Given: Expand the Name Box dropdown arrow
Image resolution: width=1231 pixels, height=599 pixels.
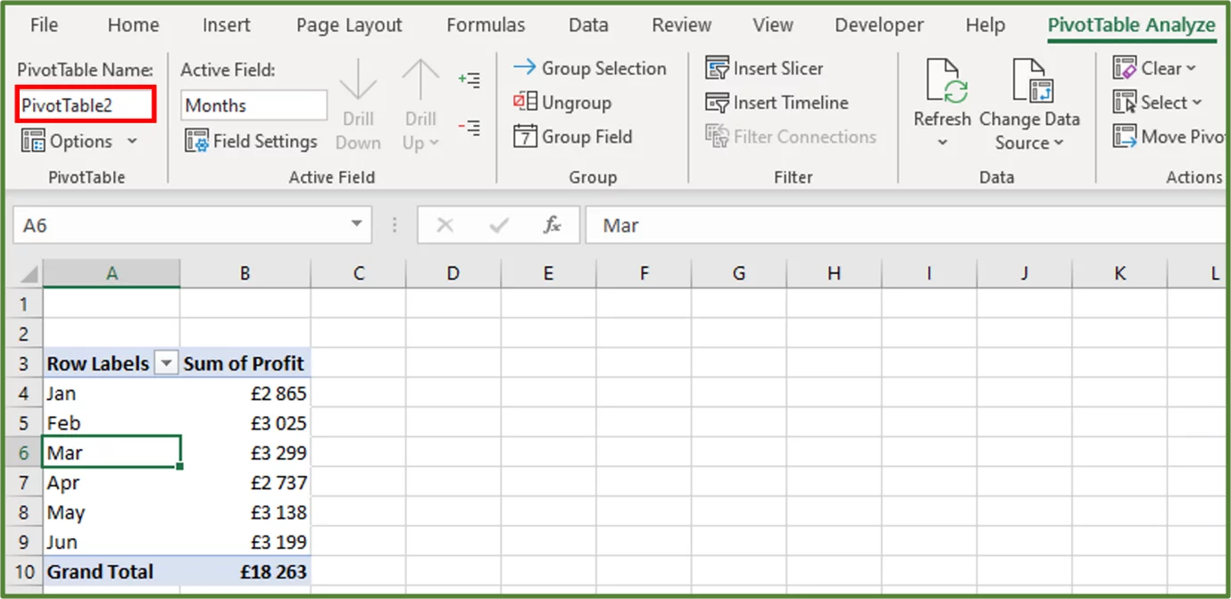Looking at the screenshot, I should click(356, 225).
